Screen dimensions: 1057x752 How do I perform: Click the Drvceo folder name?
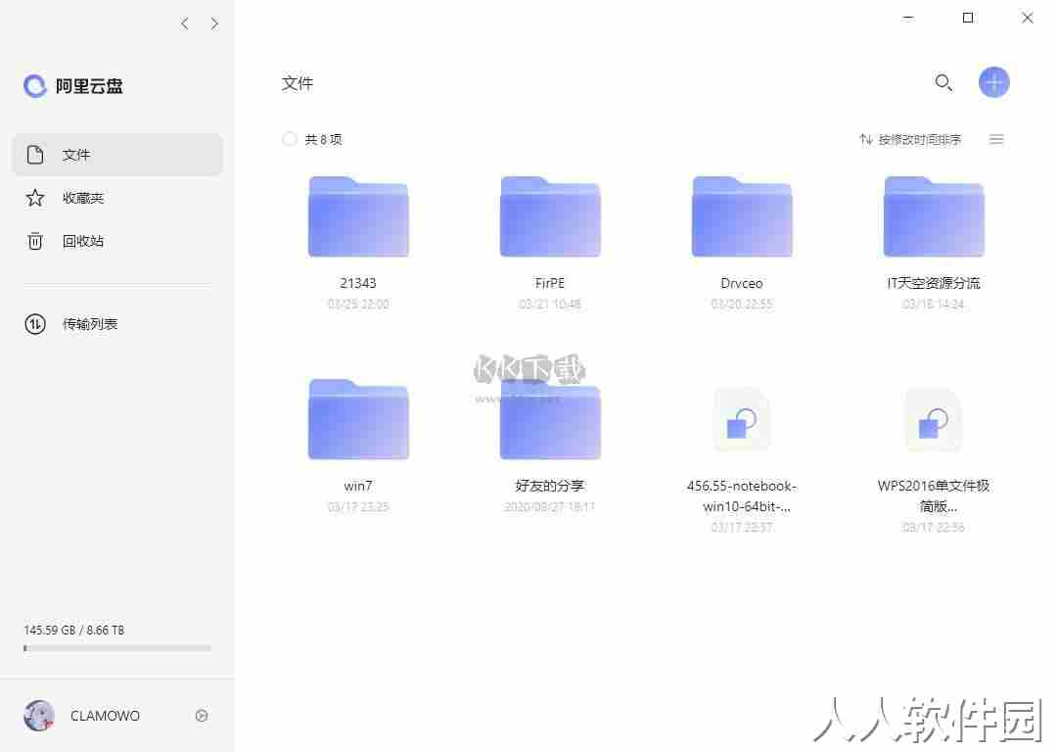(742, 283)
